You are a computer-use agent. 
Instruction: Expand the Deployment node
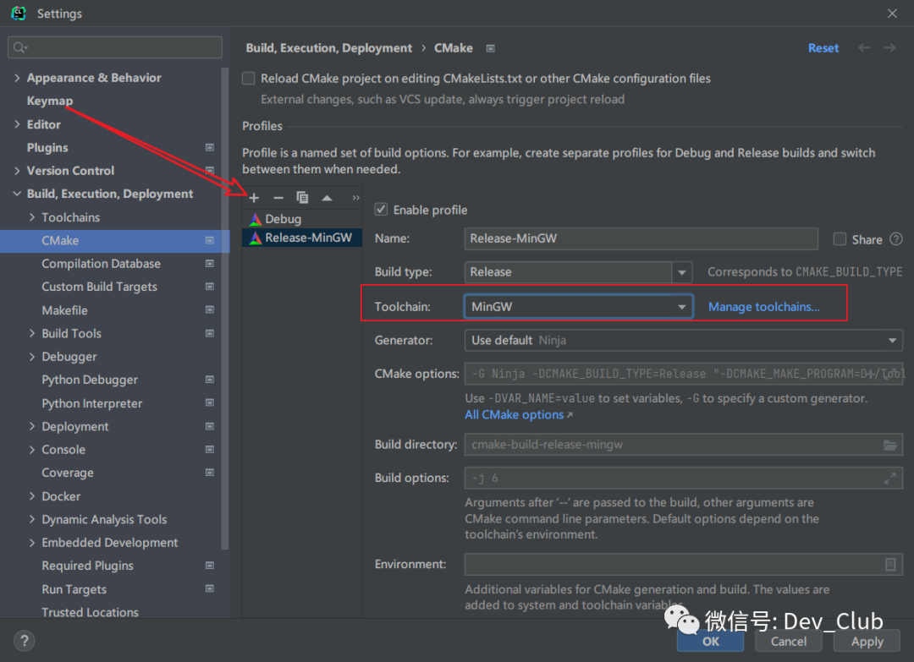pyautogui.click(x=32, y=427)
